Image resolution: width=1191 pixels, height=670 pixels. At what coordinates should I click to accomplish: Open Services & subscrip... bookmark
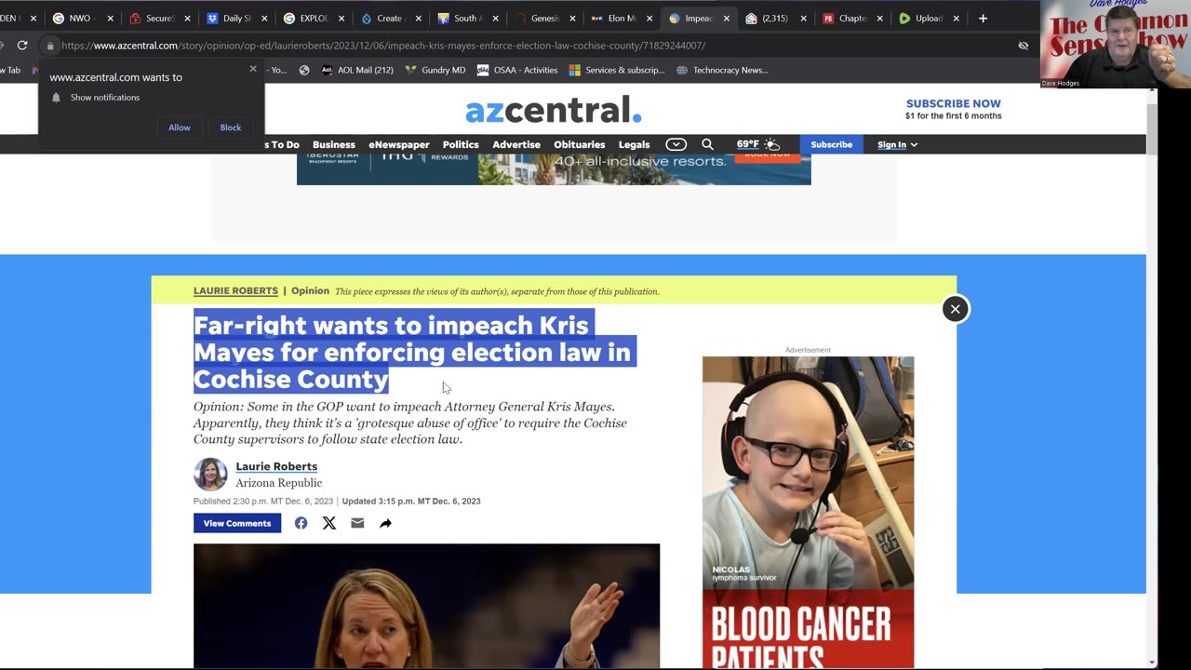pyautogui.click(x=617, y=70)
